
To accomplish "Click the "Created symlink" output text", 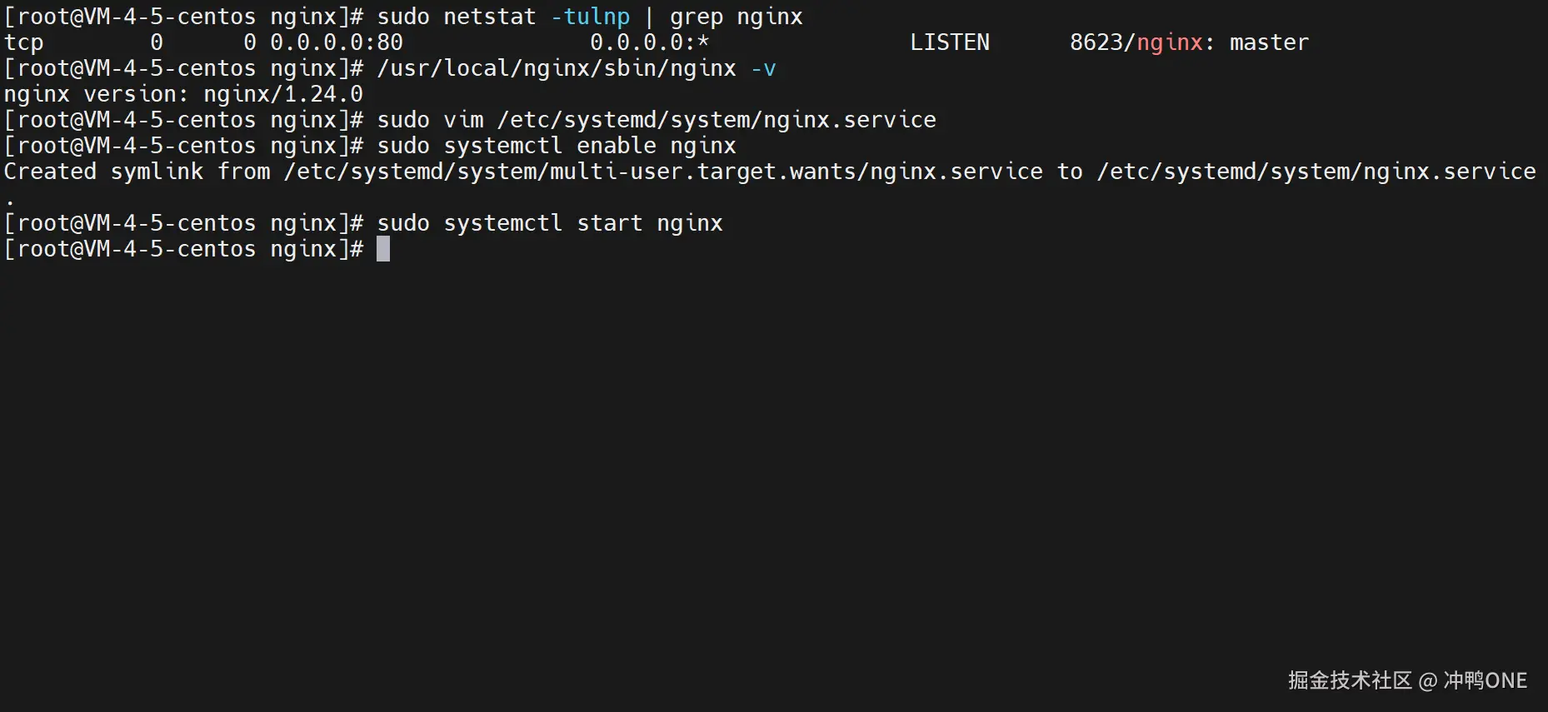I will pos(103,172).
